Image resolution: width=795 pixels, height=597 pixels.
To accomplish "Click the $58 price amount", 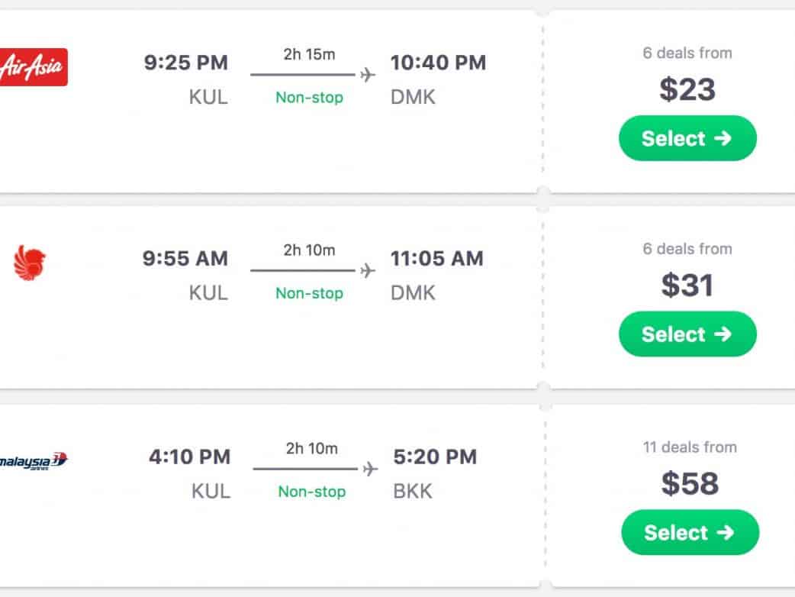I will [689, 483].
